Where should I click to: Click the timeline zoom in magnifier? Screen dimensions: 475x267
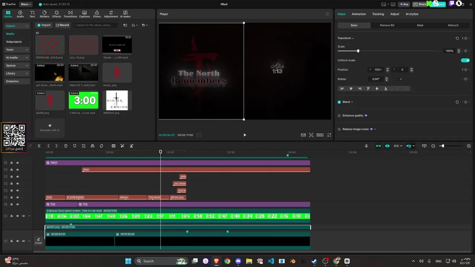tap(469, 146)
